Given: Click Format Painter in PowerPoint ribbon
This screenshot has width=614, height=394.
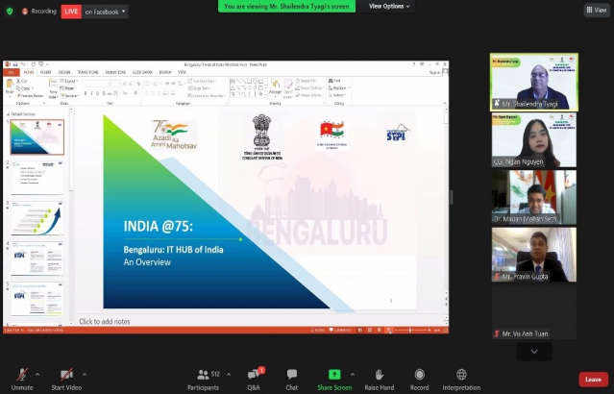Looking at the screenshot, I should tap(30, 95).
